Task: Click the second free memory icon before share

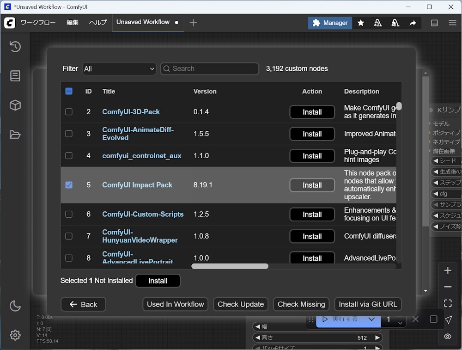Action: coord(395,23)
